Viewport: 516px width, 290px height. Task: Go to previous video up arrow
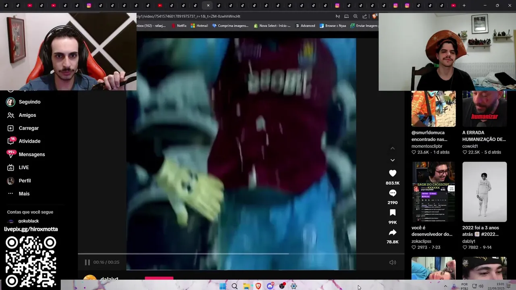tap(393, 148)
